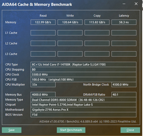The image size is (143, 136).
Task: Click the CPU Type field showing i7-14700K
Action: coord(84,64)
